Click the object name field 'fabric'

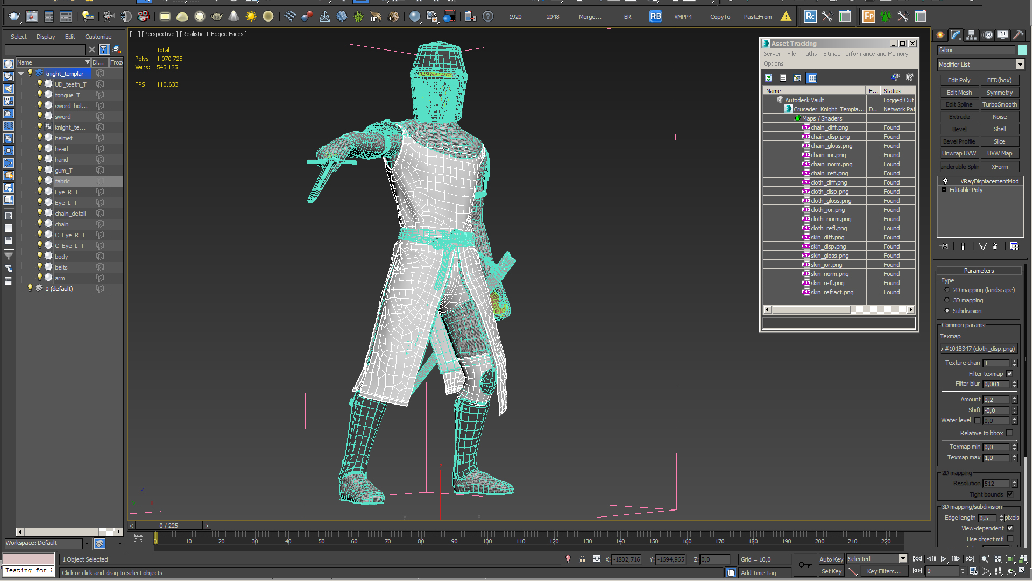pyautogui.click(x=976, y=50)
